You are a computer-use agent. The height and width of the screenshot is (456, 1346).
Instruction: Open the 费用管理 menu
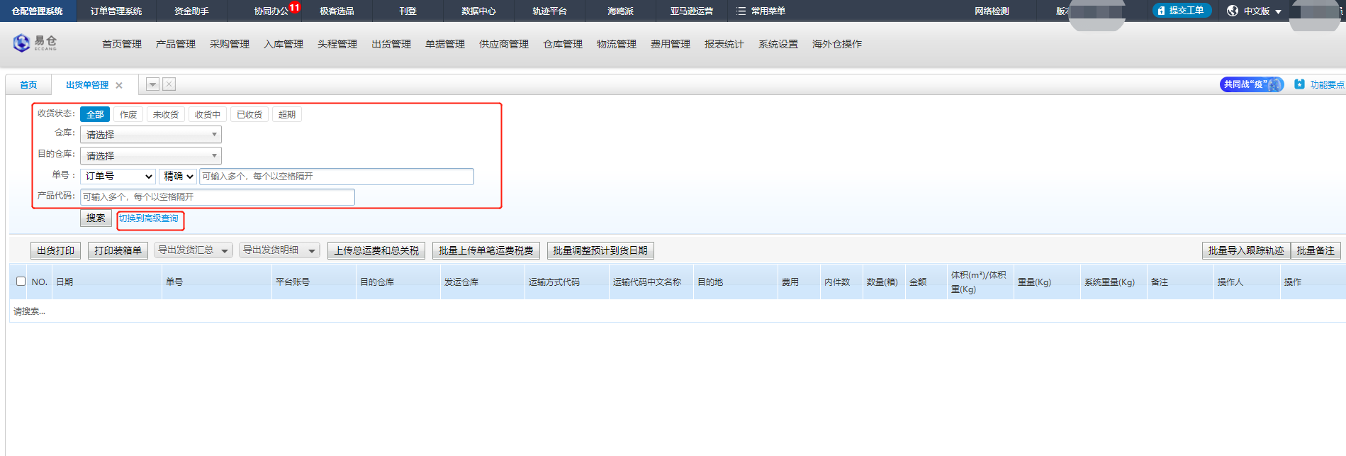[x=671, y=44]
